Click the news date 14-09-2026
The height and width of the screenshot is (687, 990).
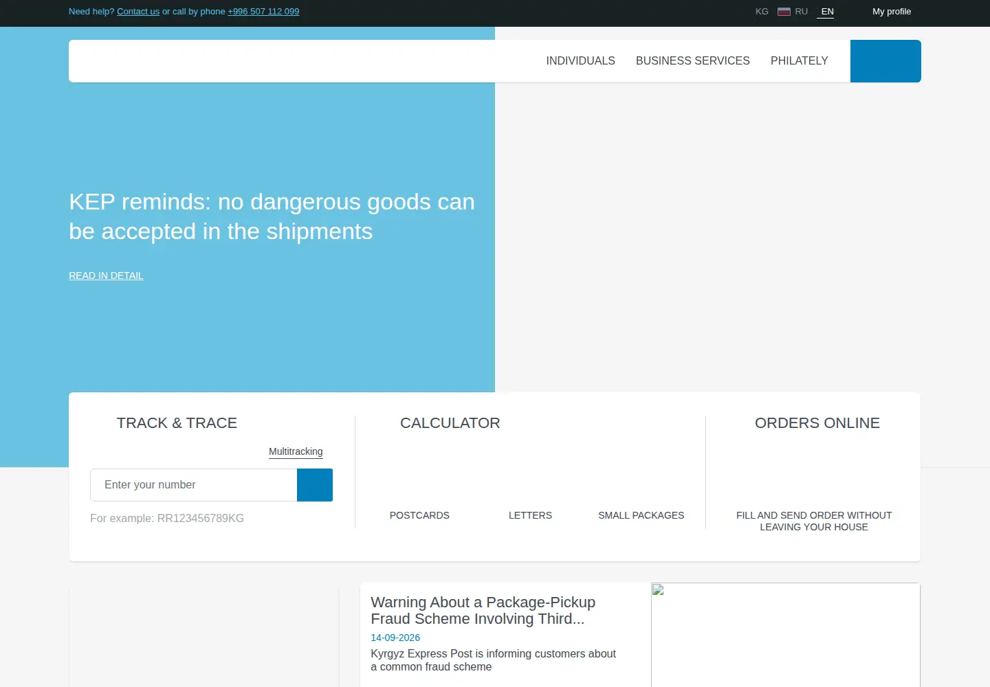pyautogui.click(x=395, y=638)
